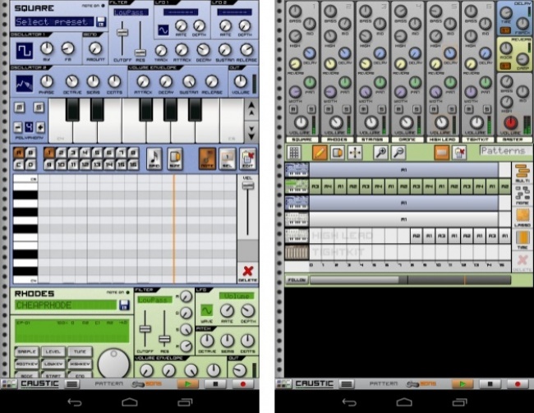This screenshot has width=534, height=413.
Task: Select pattern bank A
Action: [x=17, y=152]
